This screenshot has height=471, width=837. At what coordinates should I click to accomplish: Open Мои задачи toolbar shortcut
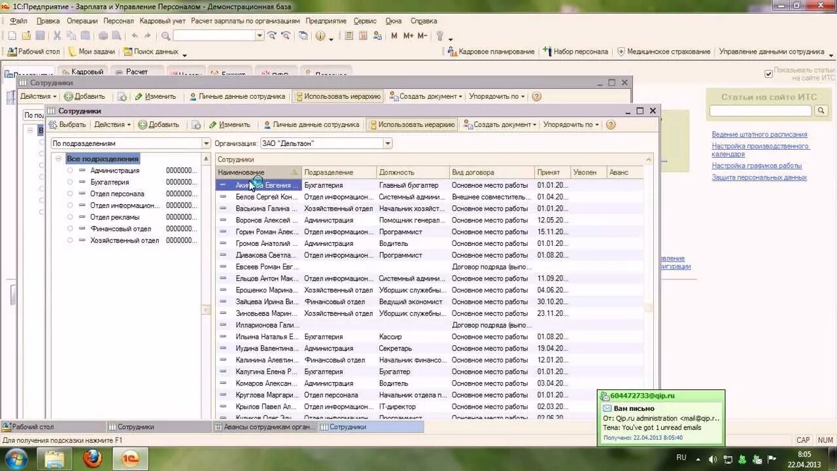(91, 52)
